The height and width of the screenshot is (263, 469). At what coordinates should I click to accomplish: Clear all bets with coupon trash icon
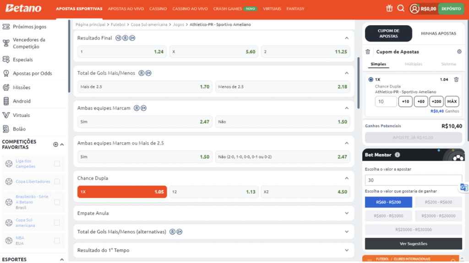pos(368,52)
